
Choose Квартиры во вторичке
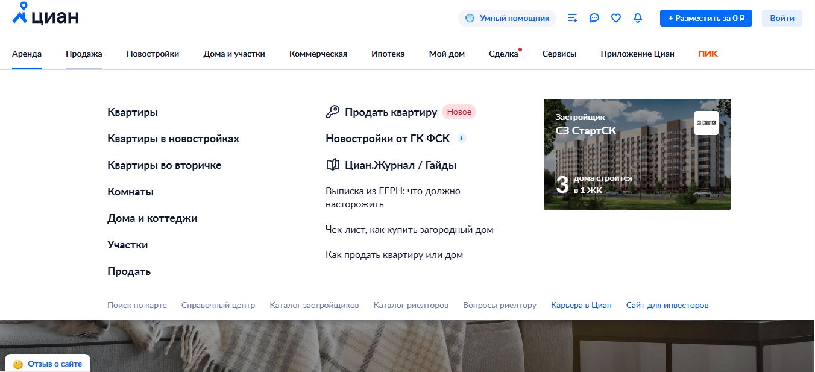[x=164, y=165]
